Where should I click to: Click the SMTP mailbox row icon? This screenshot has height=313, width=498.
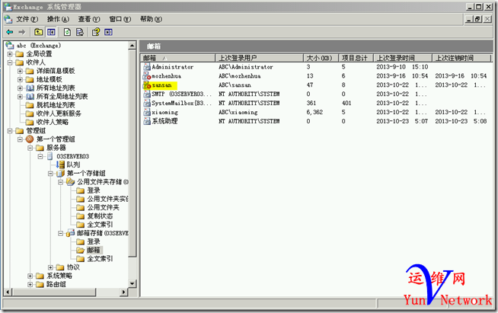coord(147,94)
